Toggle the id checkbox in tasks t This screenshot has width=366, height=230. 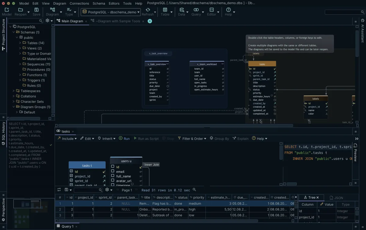click(x=71, y=171)
